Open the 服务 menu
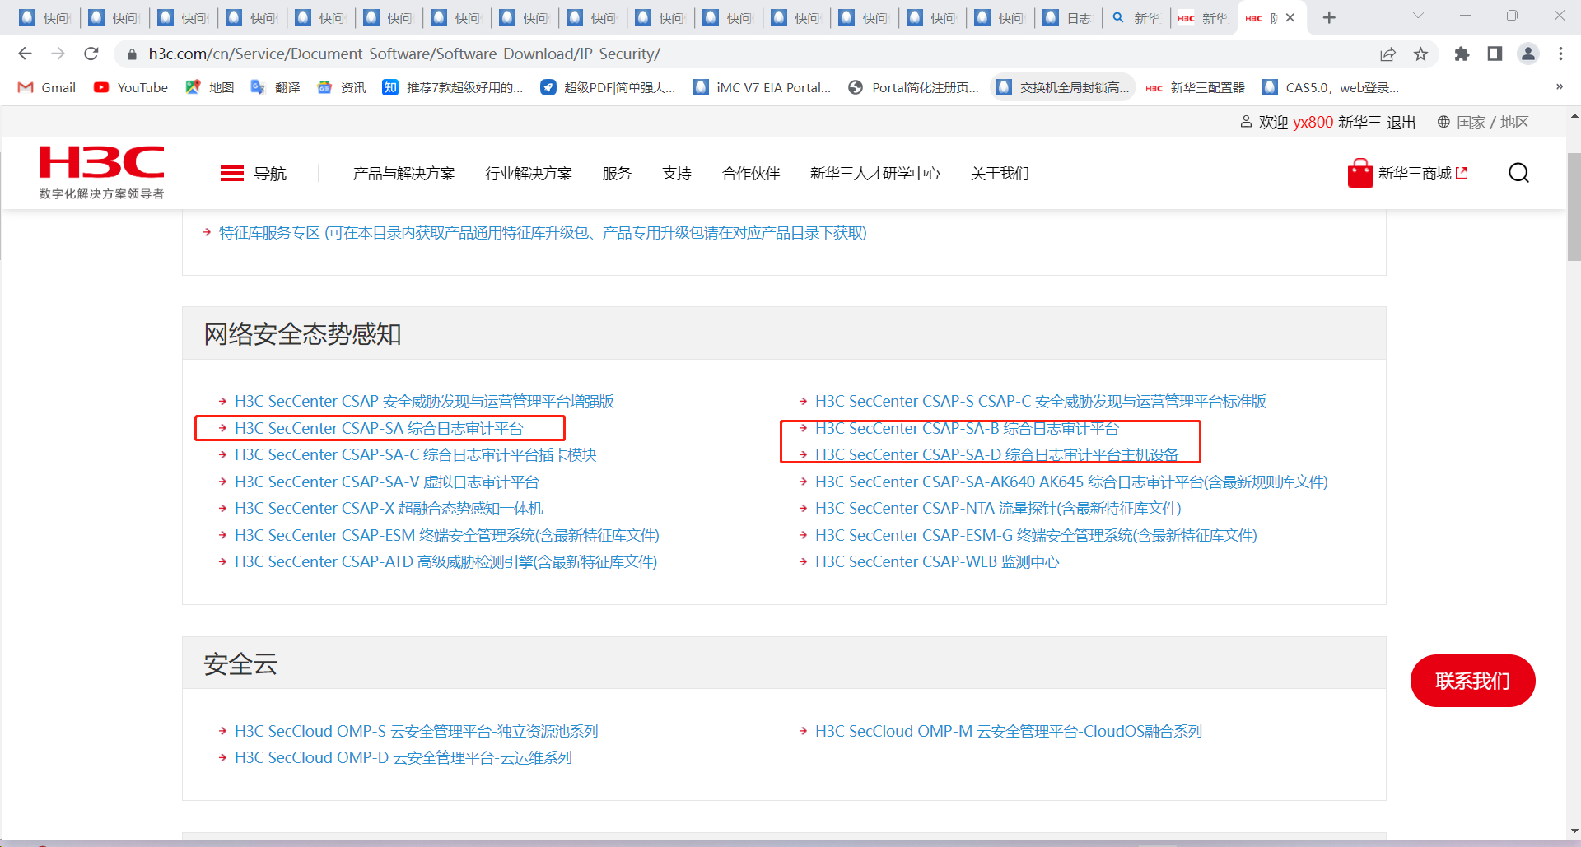The image size is (1581, 847). [x=617, y=174]
